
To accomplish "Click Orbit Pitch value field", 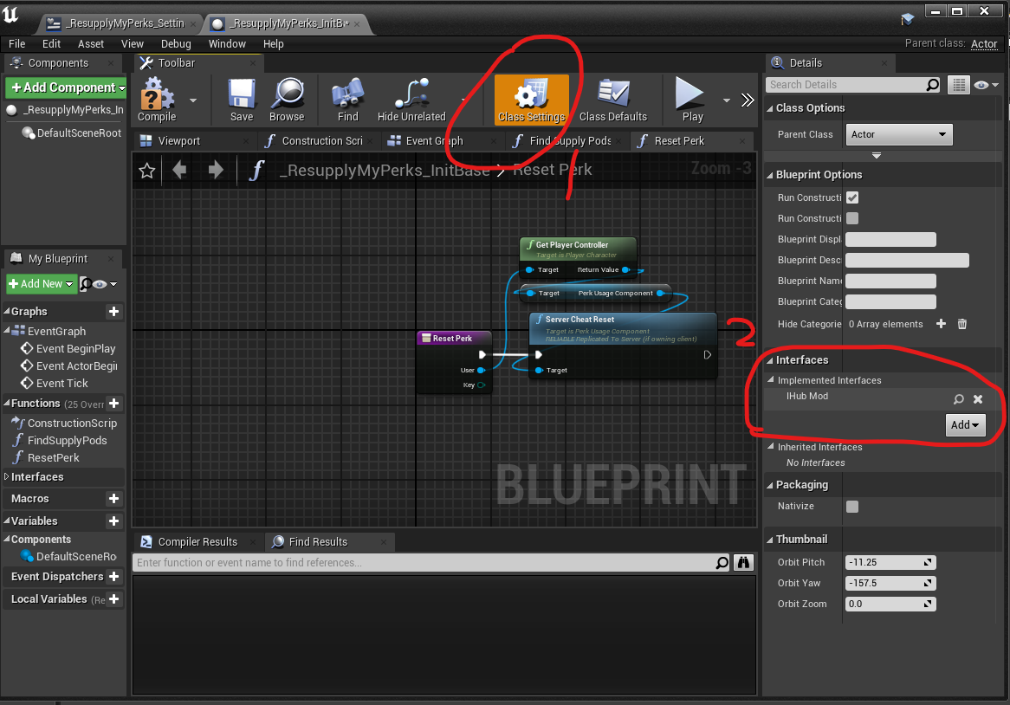I will click(890, 562).
